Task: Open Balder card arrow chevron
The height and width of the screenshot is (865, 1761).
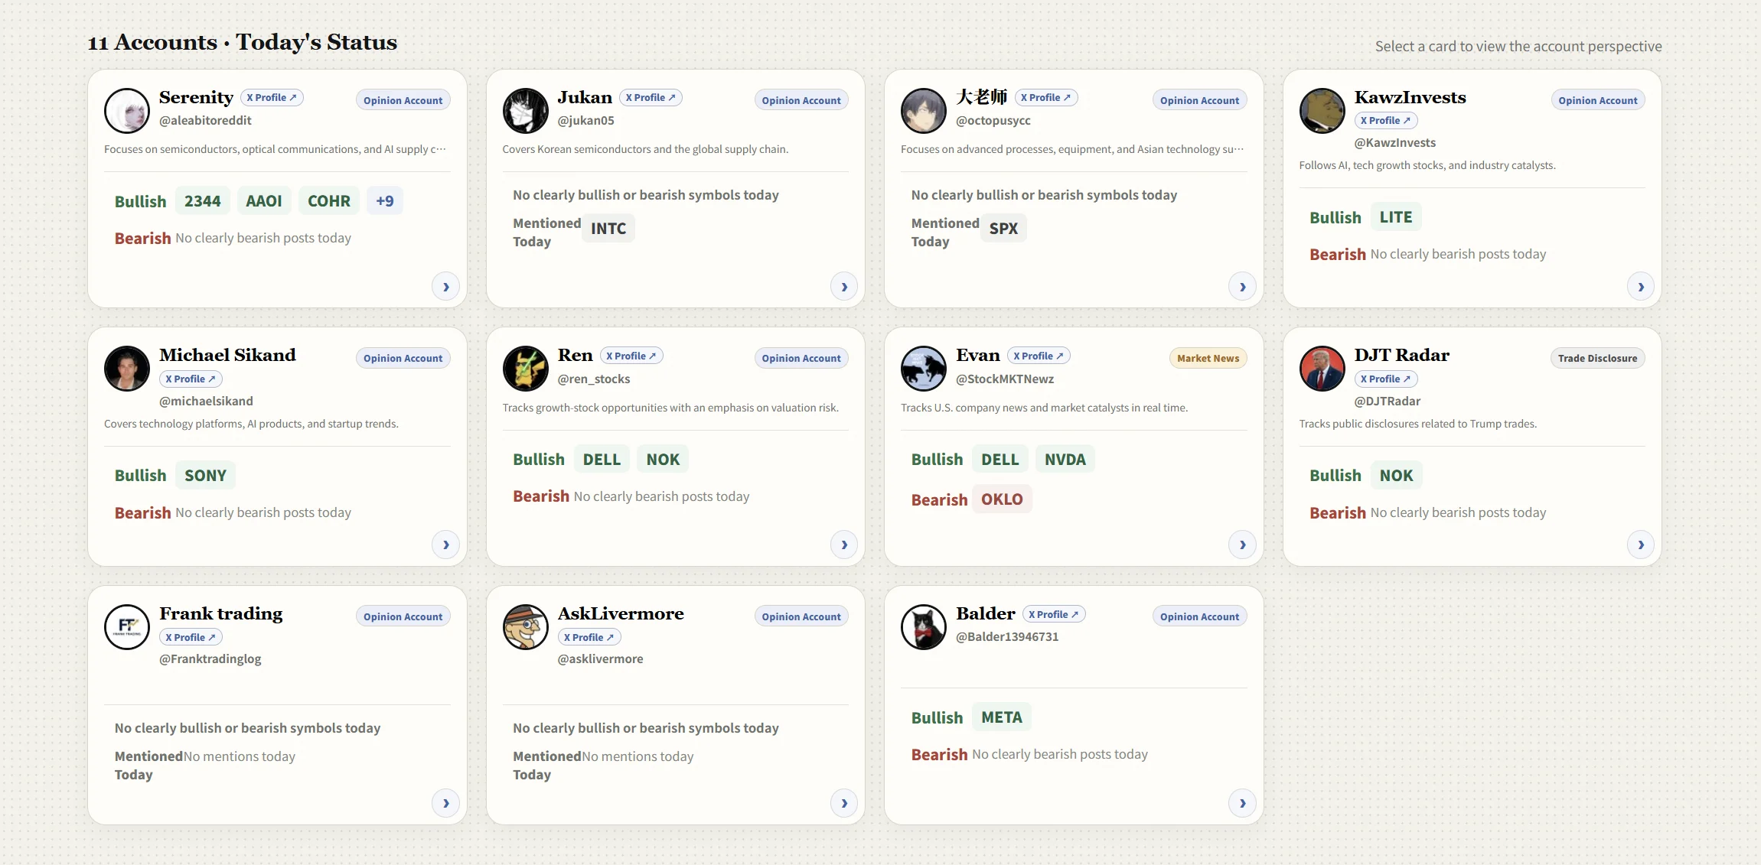Action: [1242, 803]
